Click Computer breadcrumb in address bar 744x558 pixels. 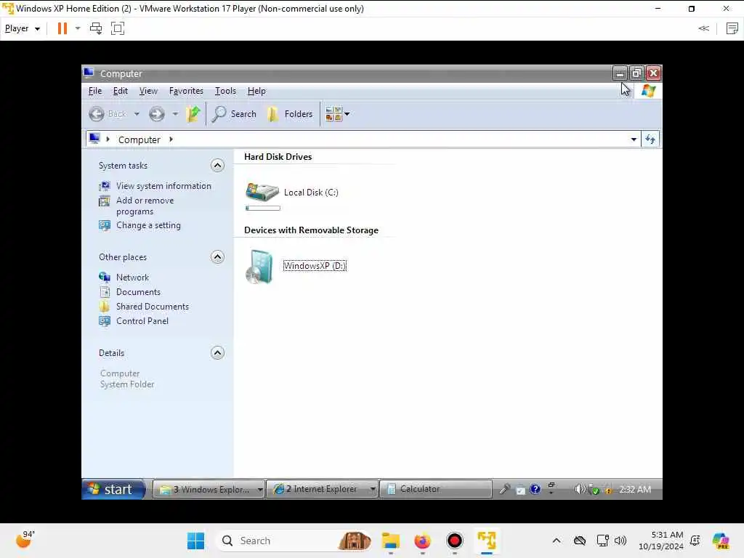139,140
